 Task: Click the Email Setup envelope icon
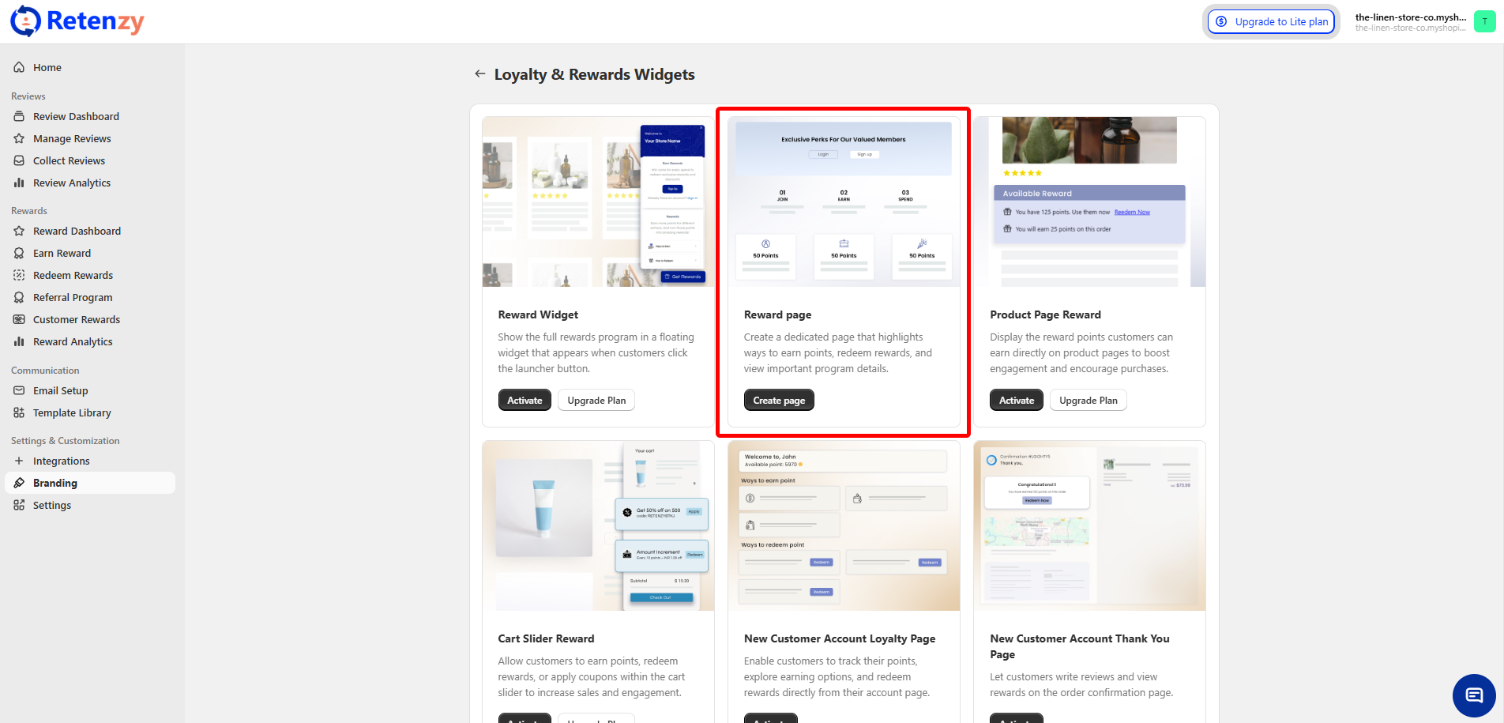[x=19, y=390]
